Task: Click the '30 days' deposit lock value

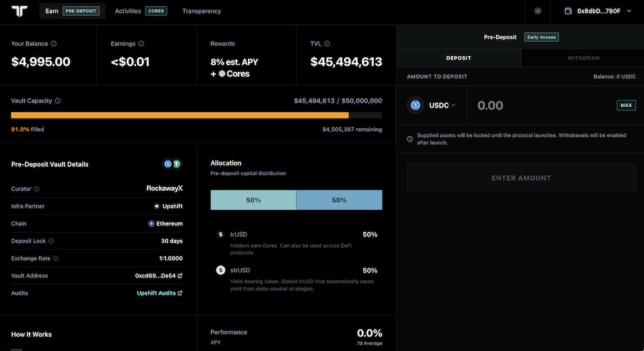Action: click(x=172, y=241)
